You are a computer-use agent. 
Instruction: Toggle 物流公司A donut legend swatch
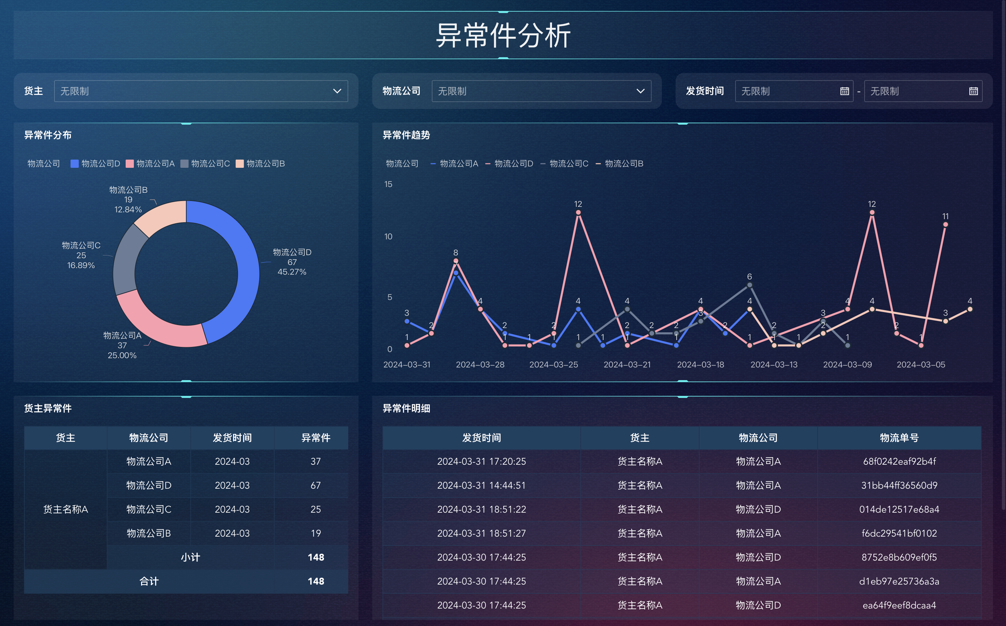[x=129, y=164]
